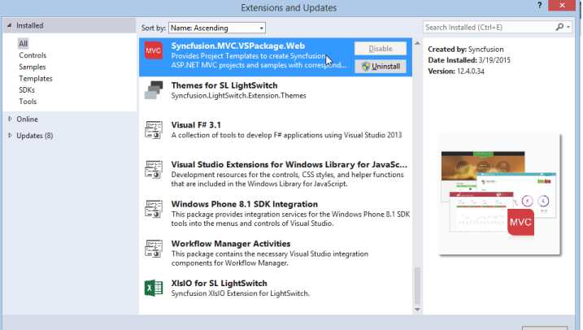Click the Syncfusion MVC preview thumbnail

499,194
